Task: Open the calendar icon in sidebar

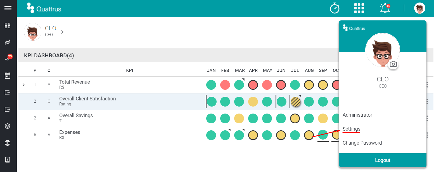Action: coord(8,76)
